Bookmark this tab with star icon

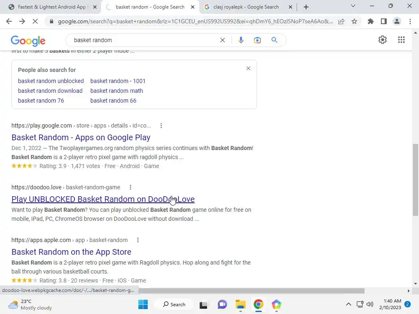pos(354,21)
